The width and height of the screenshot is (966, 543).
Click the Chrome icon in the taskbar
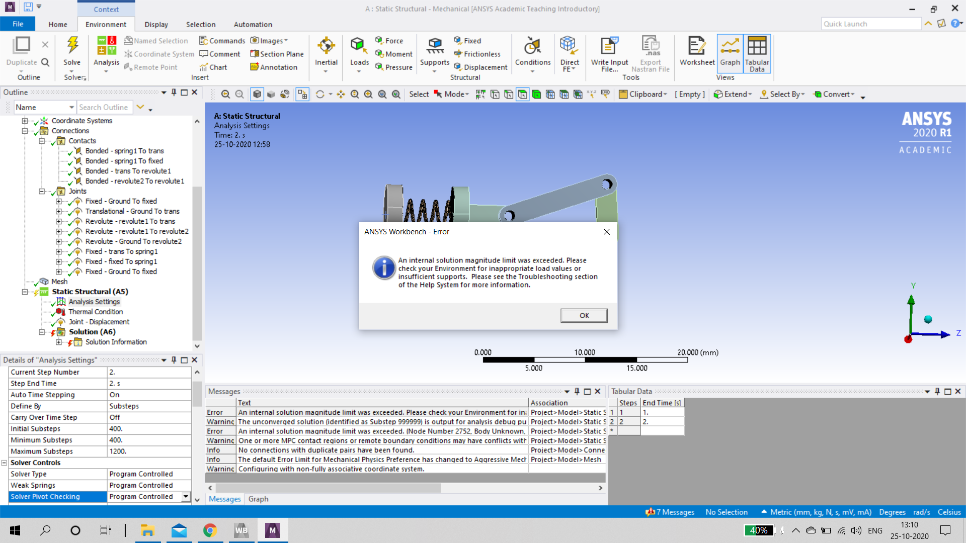tap(210, 530)
